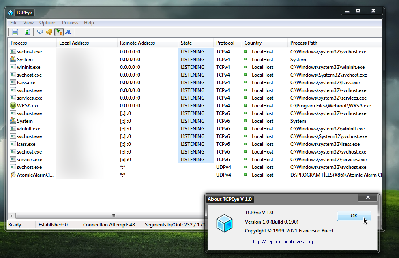Image resolution: width=399 pixels, height=258 pixels.
Task: Click TCPv6 in the TCPv6 wininit.exe row
Action: [223, 129]
